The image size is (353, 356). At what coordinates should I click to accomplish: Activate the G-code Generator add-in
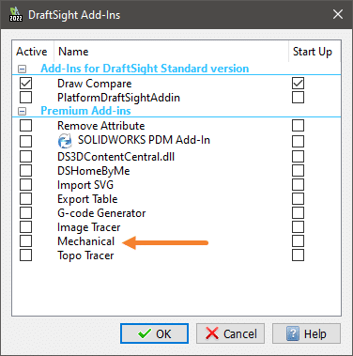[x=25, y=213]
